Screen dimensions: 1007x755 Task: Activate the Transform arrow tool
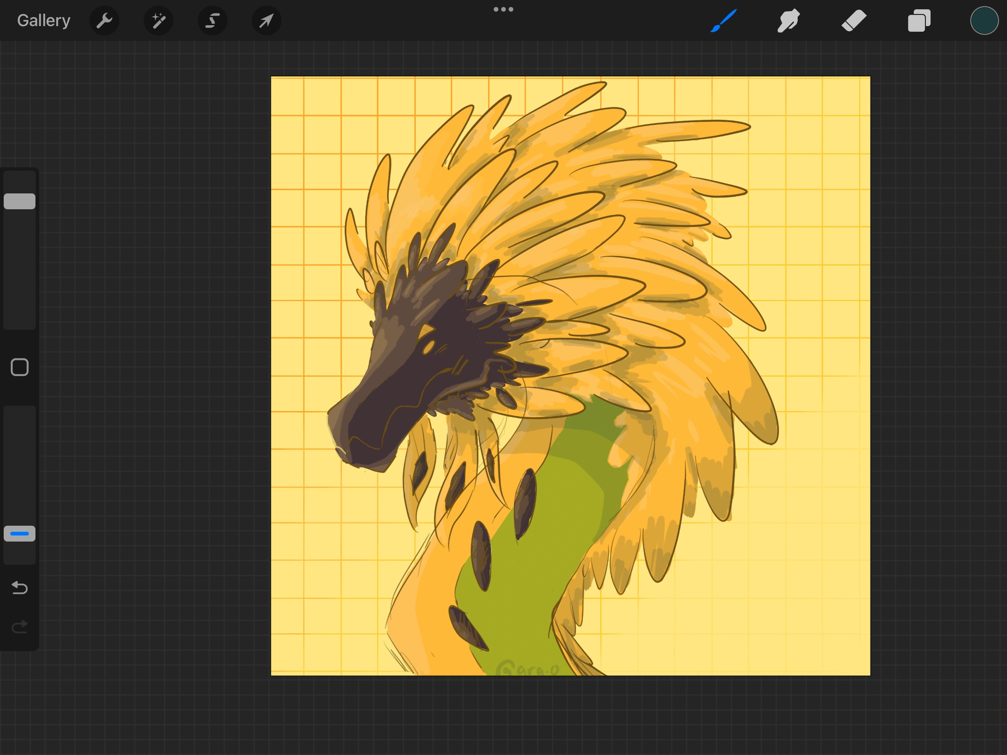(x=266, y=21)
